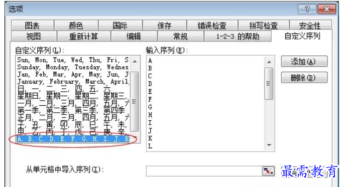Select the 正月, 二月, 三月 list entry
342x187 pixels.
[x=73, y=117]
